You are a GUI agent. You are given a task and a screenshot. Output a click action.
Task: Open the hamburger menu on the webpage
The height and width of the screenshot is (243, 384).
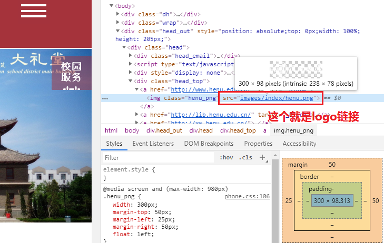[34, 11]
